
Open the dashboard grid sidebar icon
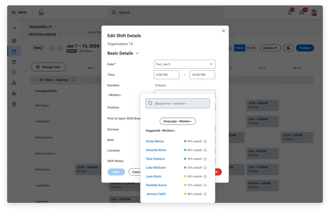14,41
